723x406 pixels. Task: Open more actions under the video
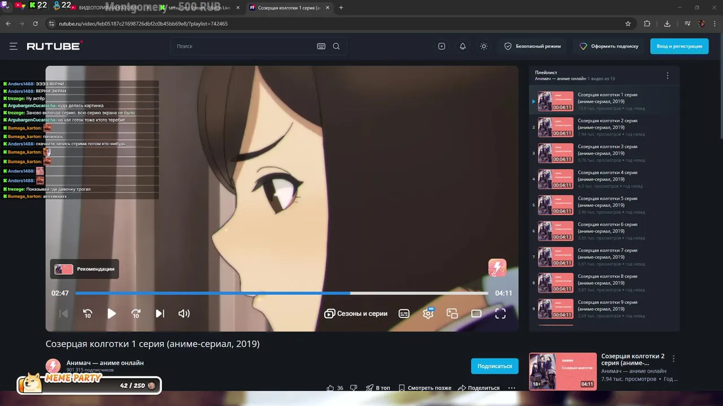pos(512,388)
